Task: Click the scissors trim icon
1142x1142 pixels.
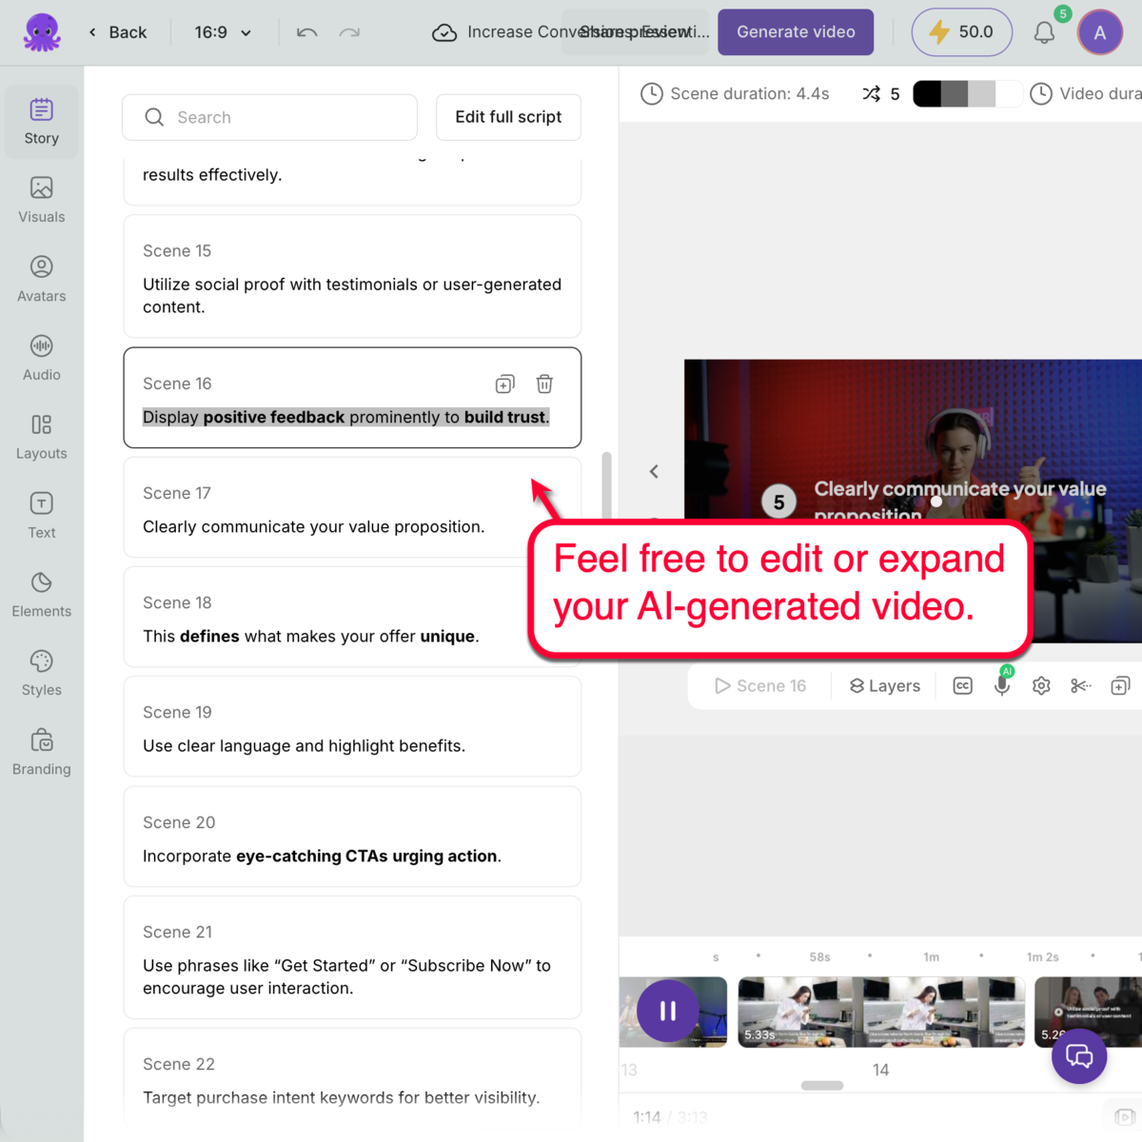Action: (1080, 686)
